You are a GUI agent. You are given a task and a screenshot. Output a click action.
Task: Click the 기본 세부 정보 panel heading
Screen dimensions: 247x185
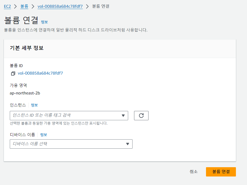click(x=27, y=48)
